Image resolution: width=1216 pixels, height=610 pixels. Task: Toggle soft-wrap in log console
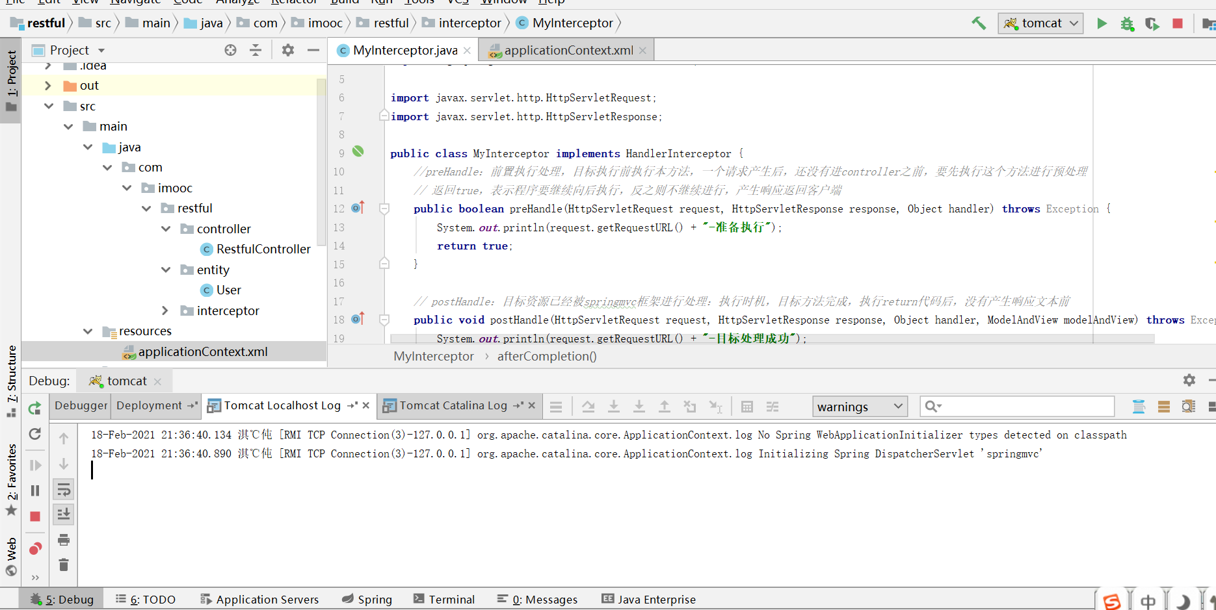click(64, 489)
